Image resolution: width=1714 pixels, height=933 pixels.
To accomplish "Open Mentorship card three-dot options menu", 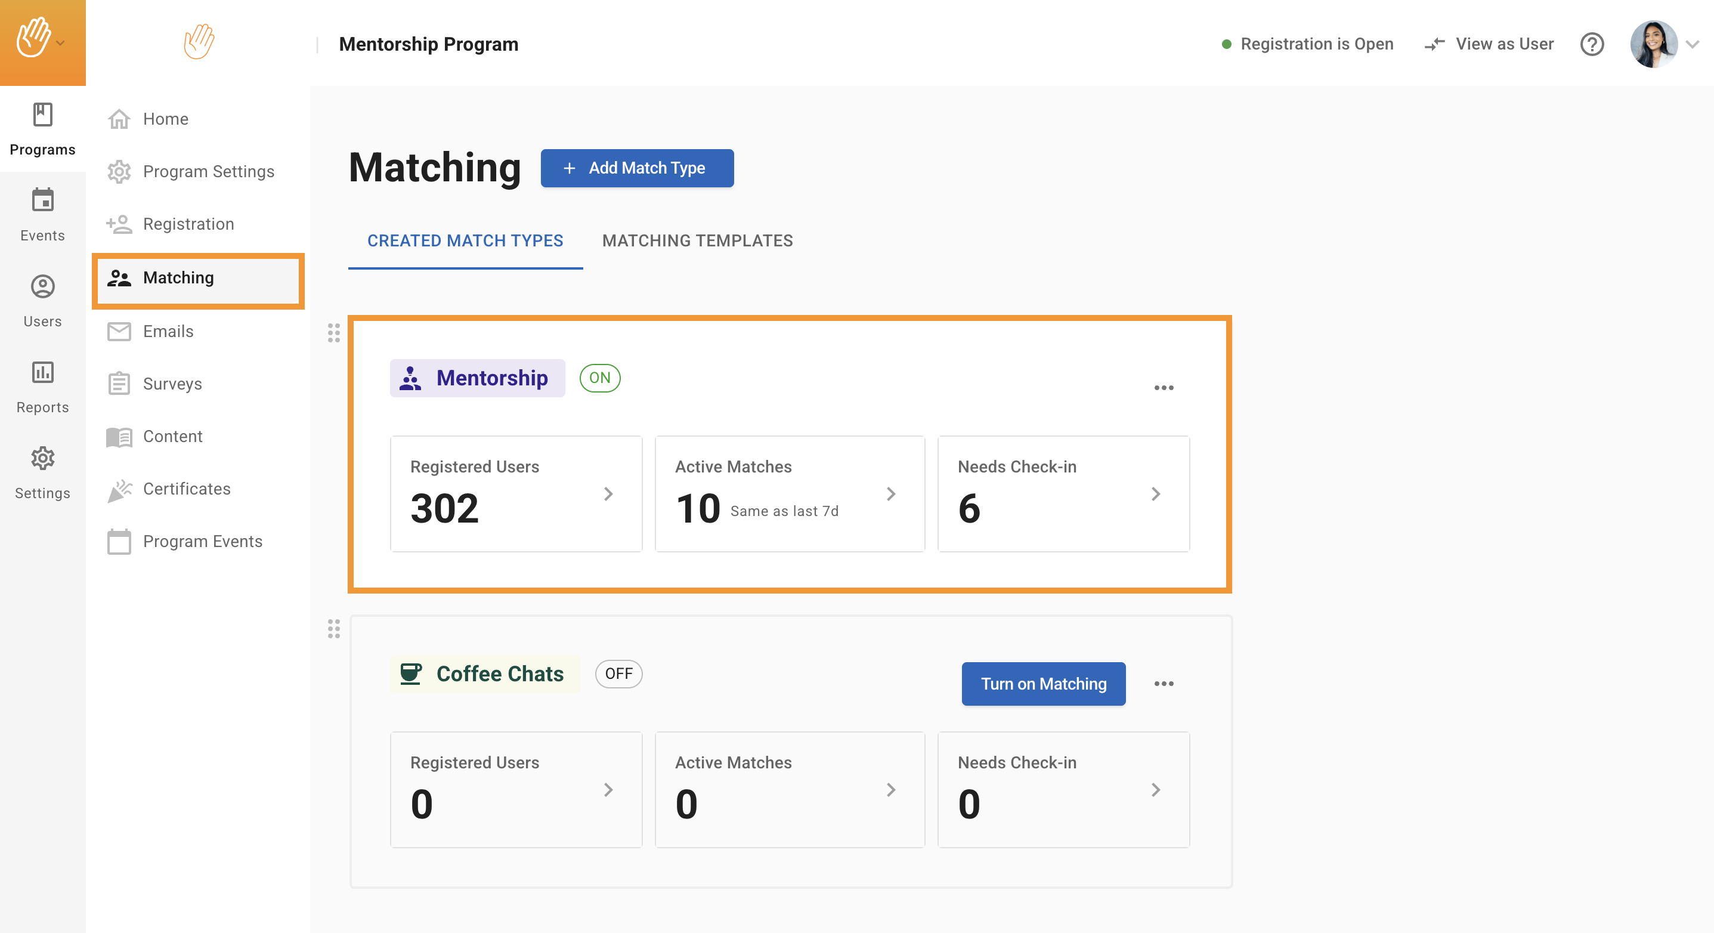I will [1163, 387].
